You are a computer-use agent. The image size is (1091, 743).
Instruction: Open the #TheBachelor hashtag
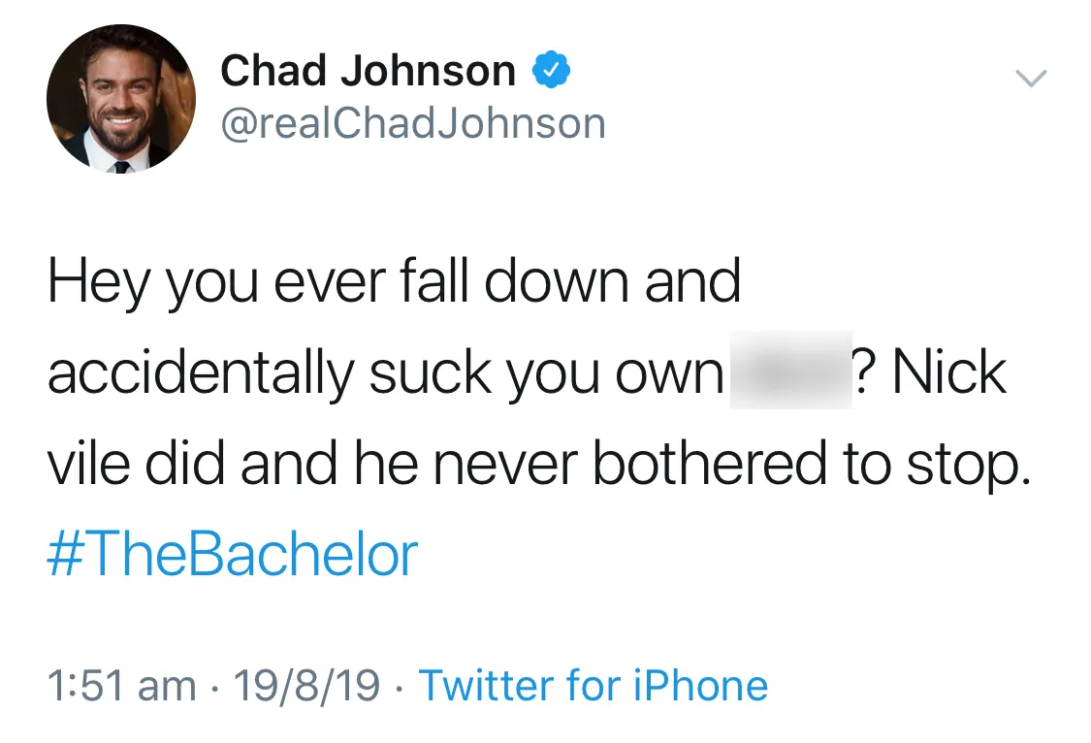click(x=232, y=554)
